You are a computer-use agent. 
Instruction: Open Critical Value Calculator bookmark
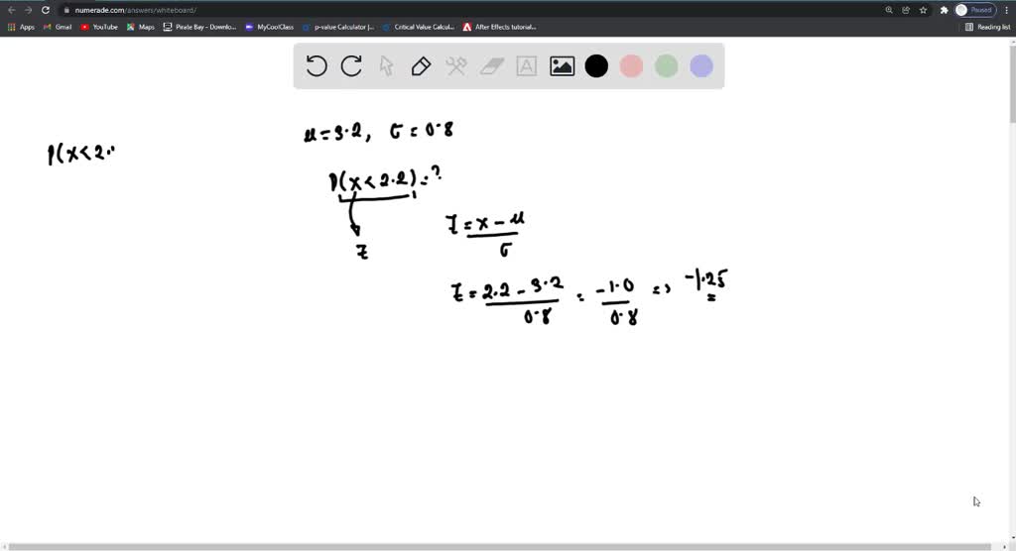(419, 27)
